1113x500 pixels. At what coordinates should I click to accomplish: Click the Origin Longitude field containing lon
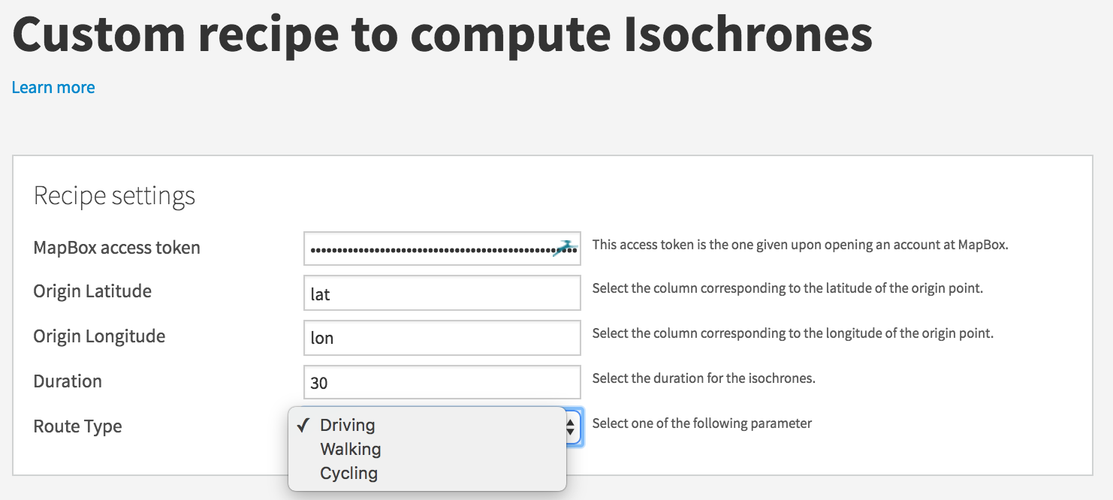point(442,338)
